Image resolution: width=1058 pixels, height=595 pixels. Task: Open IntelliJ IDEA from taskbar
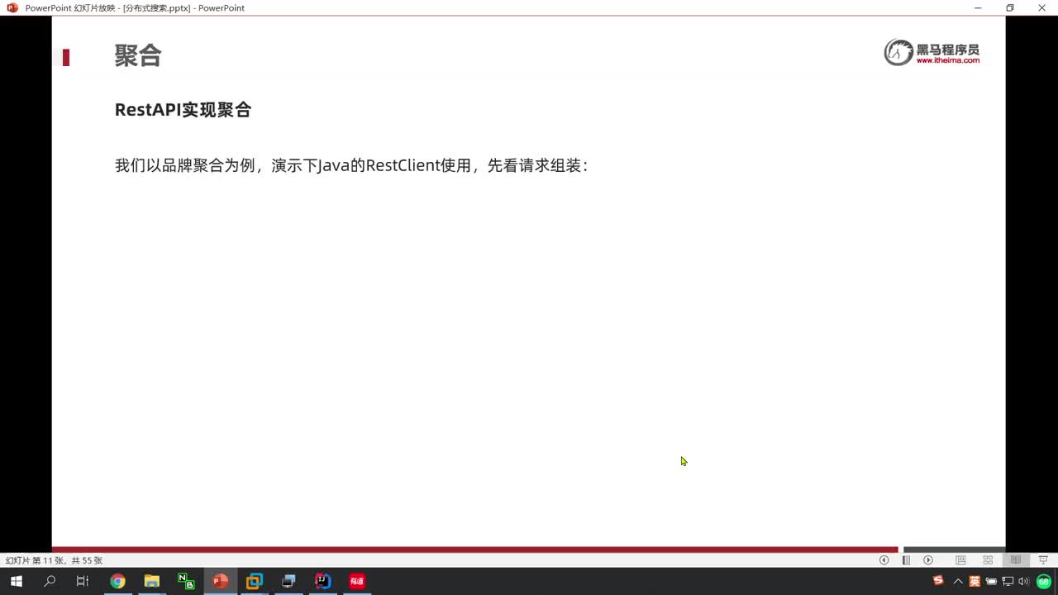(x=322, y=581)
